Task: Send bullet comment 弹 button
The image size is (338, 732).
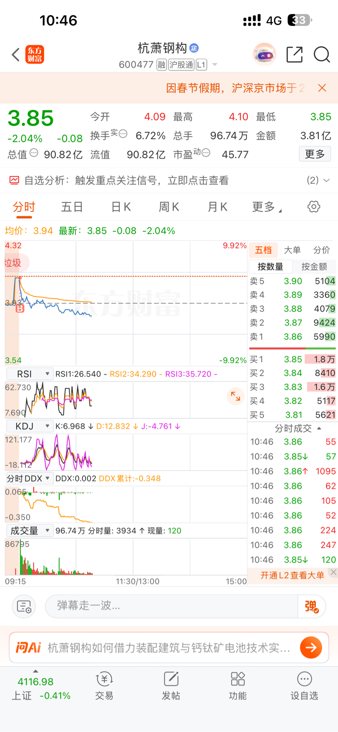Action: click(x=312, y=606)
